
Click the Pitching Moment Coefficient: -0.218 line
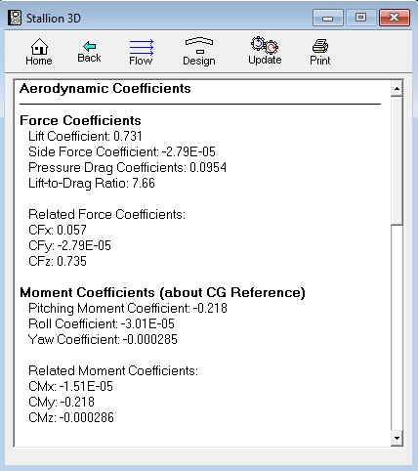coord(128,308)
